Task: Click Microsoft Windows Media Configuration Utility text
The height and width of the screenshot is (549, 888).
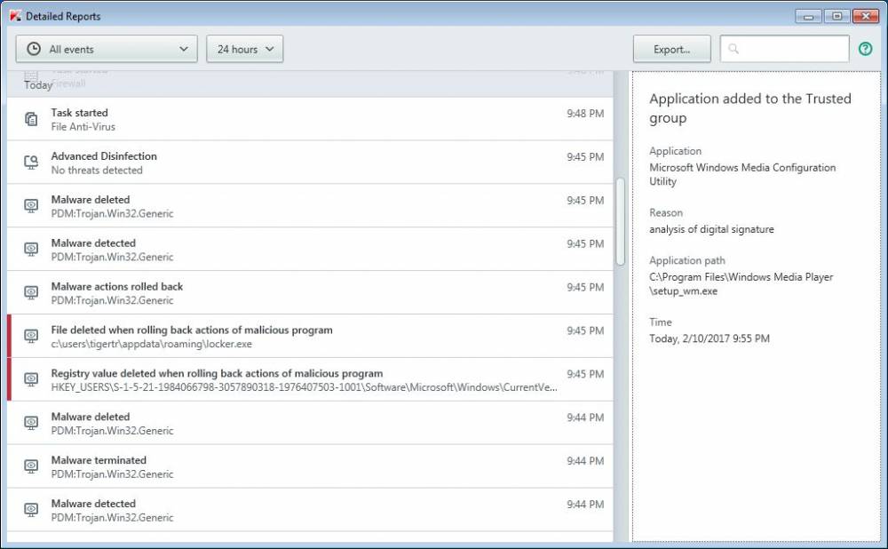Action: (742, 174)
